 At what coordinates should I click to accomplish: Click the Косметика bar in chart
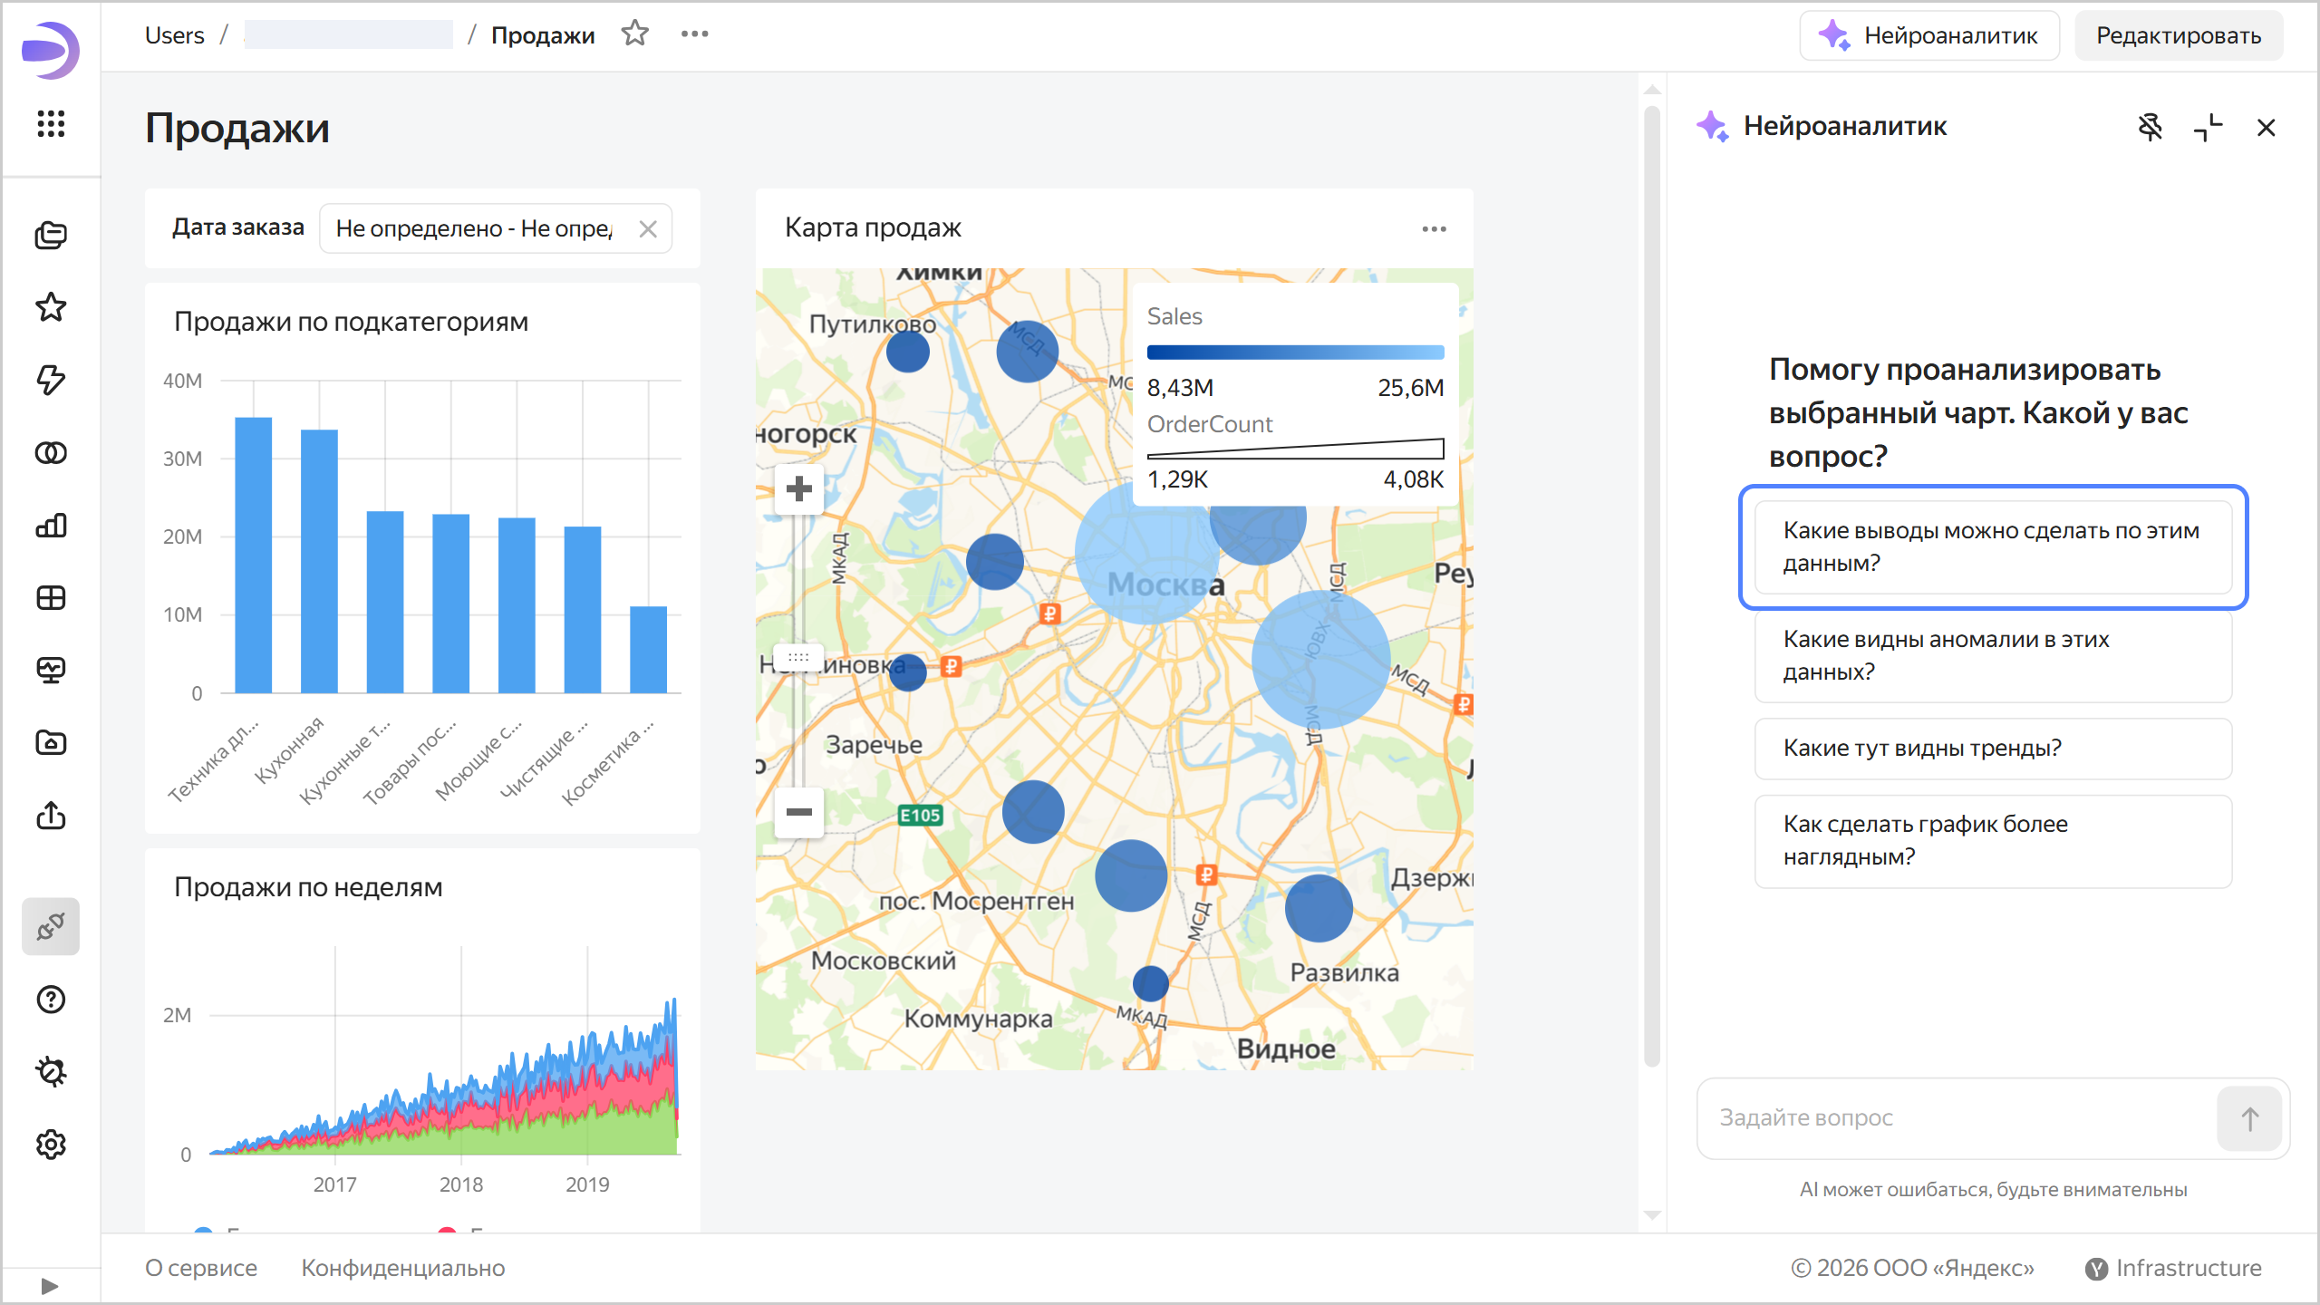point(648,650)
